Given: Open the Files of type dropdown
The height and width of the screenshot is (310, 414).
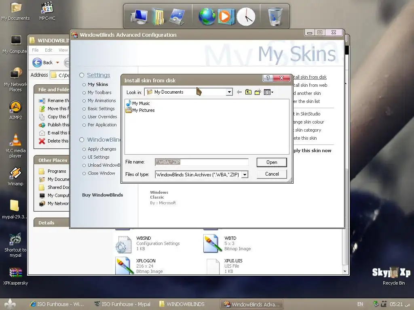Looking at the screenshot, I should pyautogui.click(x=245, y=174).
